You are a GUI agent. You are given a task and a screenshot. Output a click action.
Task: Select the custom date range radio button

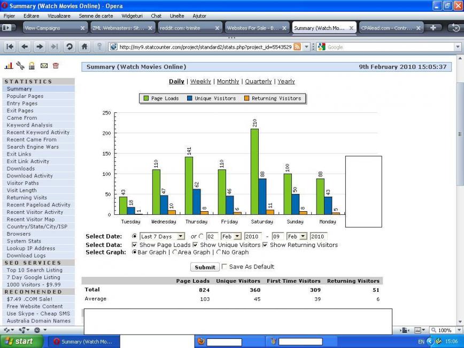pos(202,236)
